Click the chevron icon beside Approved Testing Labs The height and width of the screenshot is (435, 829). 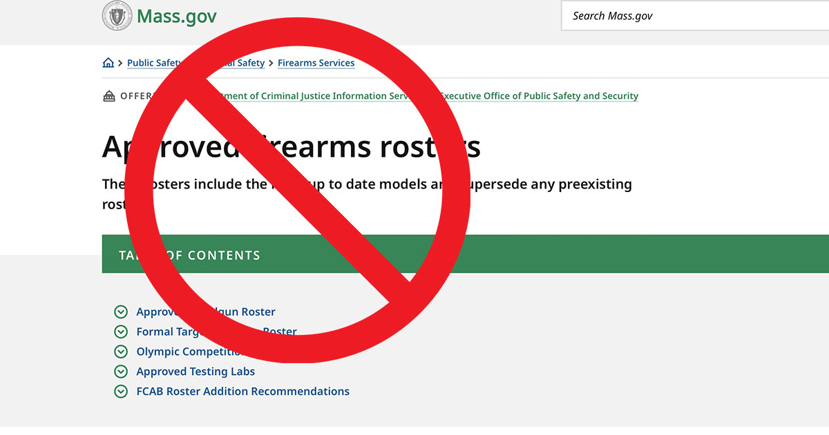click(120, 371)
